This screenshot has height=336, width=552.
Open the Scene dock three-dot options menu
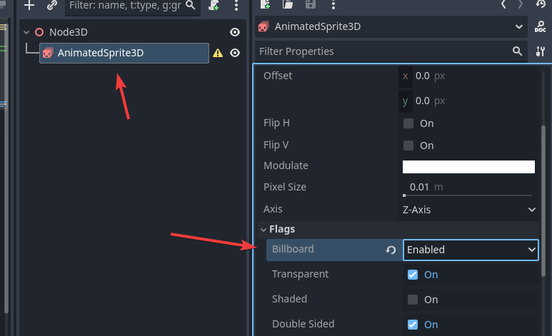point(236,5)
